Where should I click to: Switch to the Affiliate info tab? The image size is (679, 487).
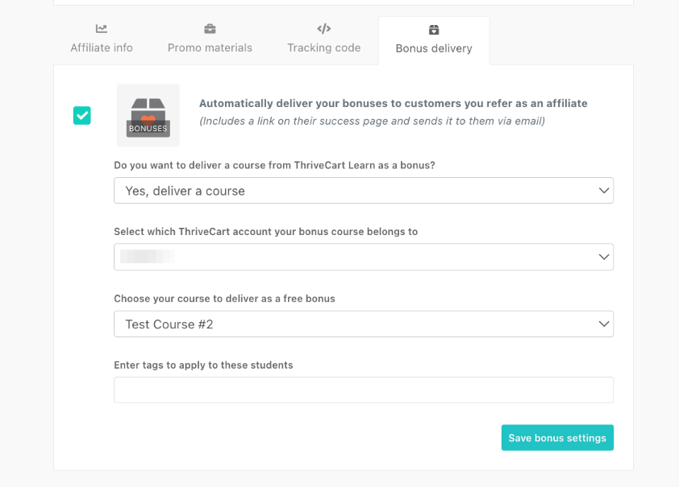pyautogui.click(x=102, y=47)
